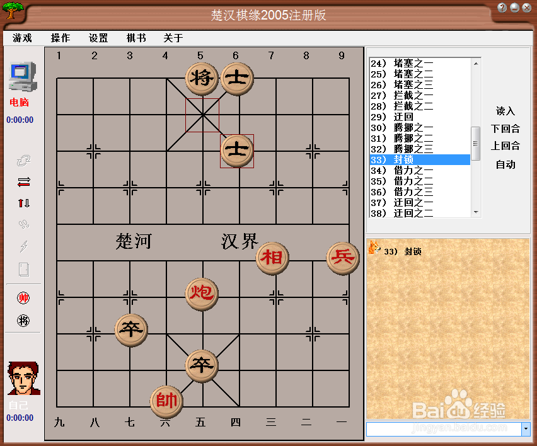Click the combo box text field
537x446 pixels.
444,429
